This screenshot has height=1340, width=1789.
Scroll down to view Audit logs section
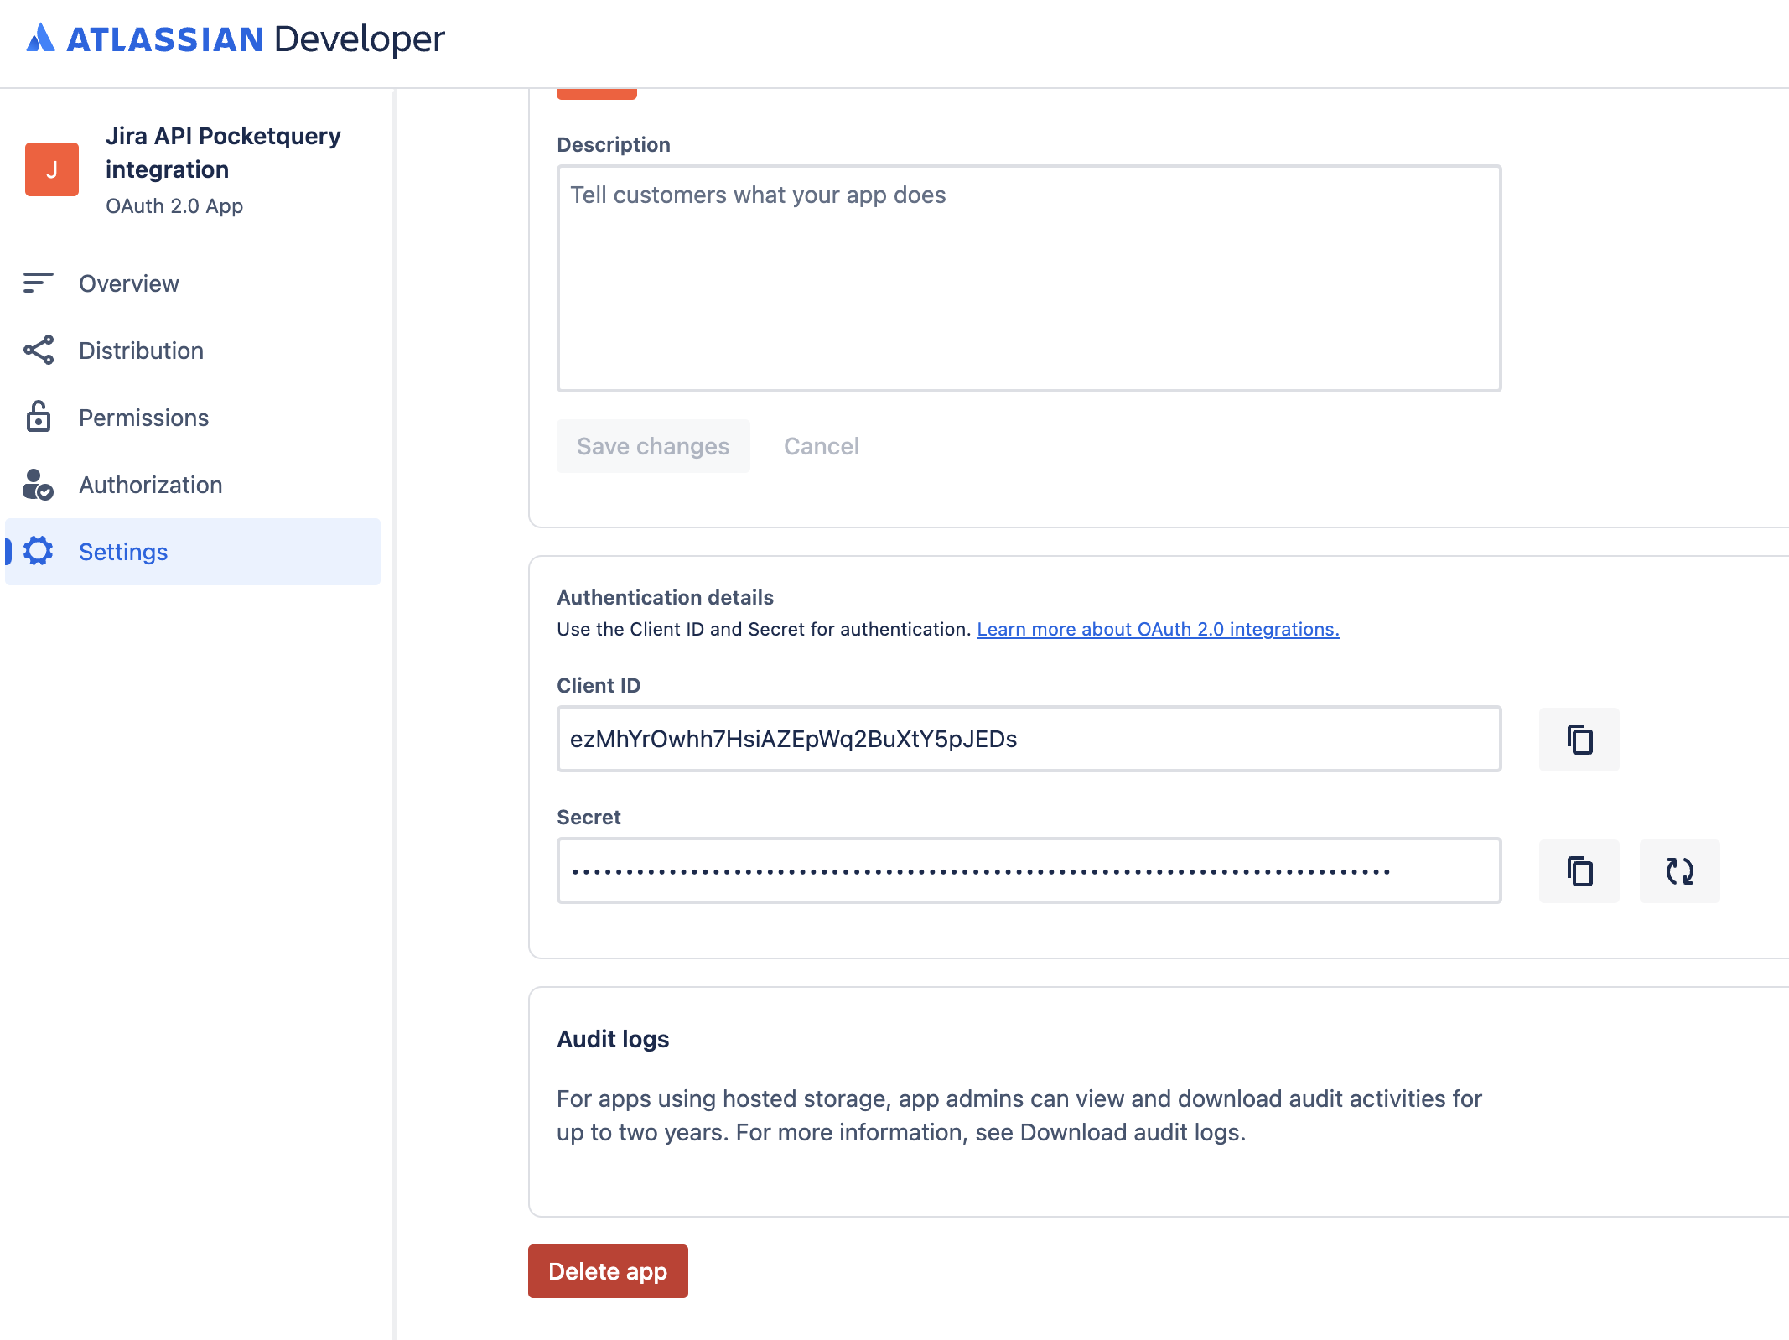(612, 1037)
